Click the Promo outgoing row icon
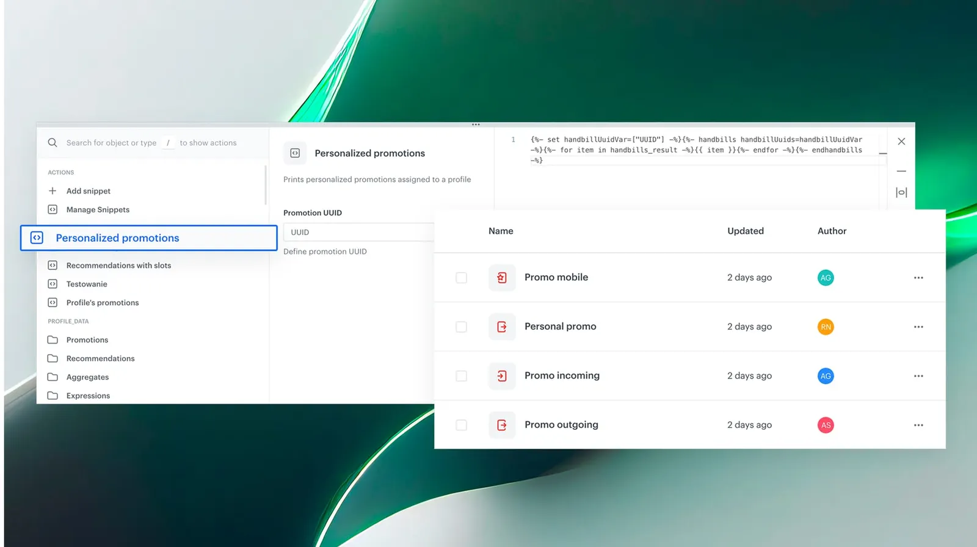Viewport: 977px width, 547px height. click(x=502, y=425)
